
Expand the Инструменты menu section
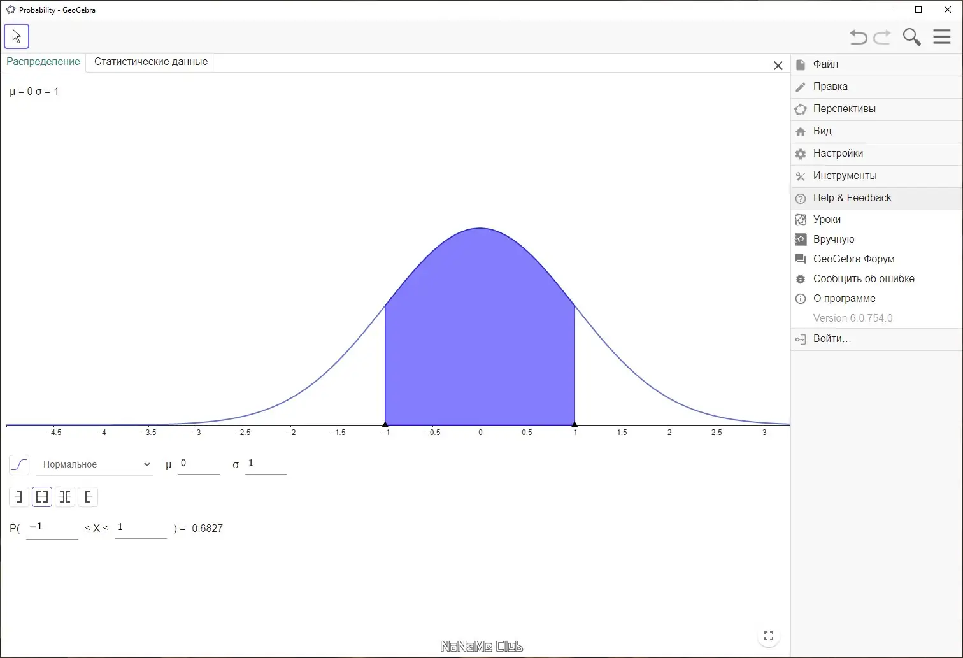[x=876, y=176]
